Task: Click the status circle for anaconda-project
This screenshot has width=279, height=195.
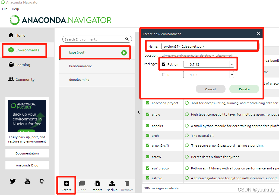Action: [187, 103]
